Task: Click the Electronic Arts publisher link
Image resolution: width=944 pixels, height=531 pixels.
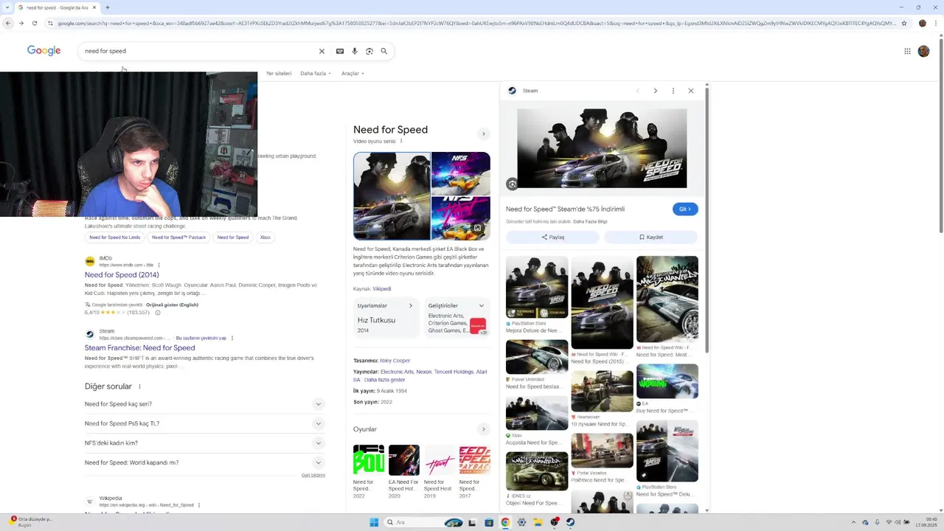Action: pyautogui.click(x=397, y=372)
